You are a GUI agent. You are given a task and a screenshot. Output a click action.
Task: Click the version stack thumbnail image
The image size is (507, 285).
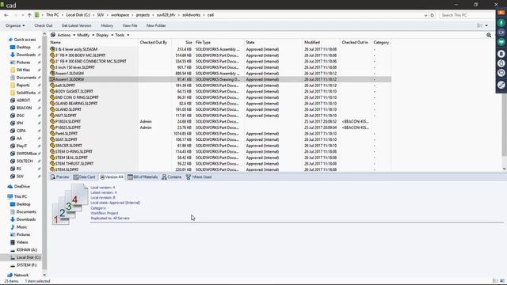coord(70,204)
